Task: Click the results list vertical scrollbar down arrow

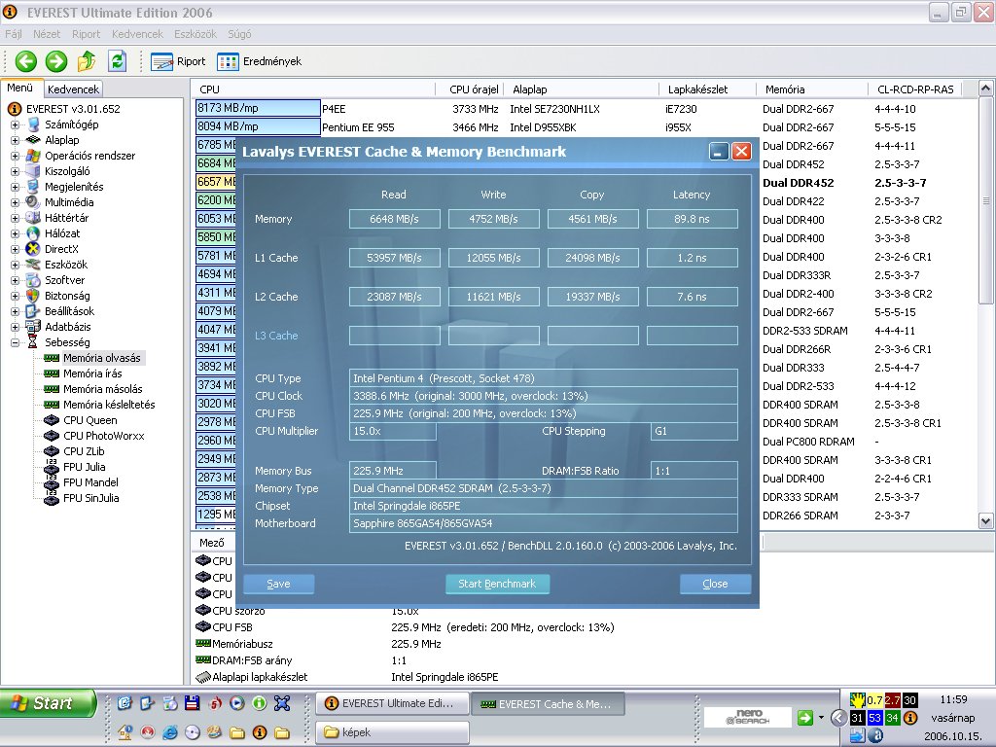Action: (x=985, y=521)
